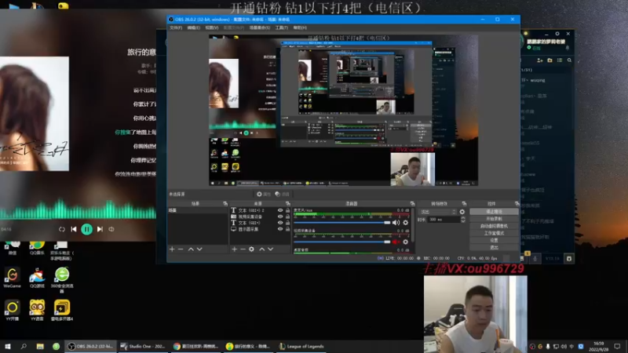Open the 场景集合(S) menu in OBS
Viewport: 628px width, 353px height.
pyautogui.click(x=260, y=27)
